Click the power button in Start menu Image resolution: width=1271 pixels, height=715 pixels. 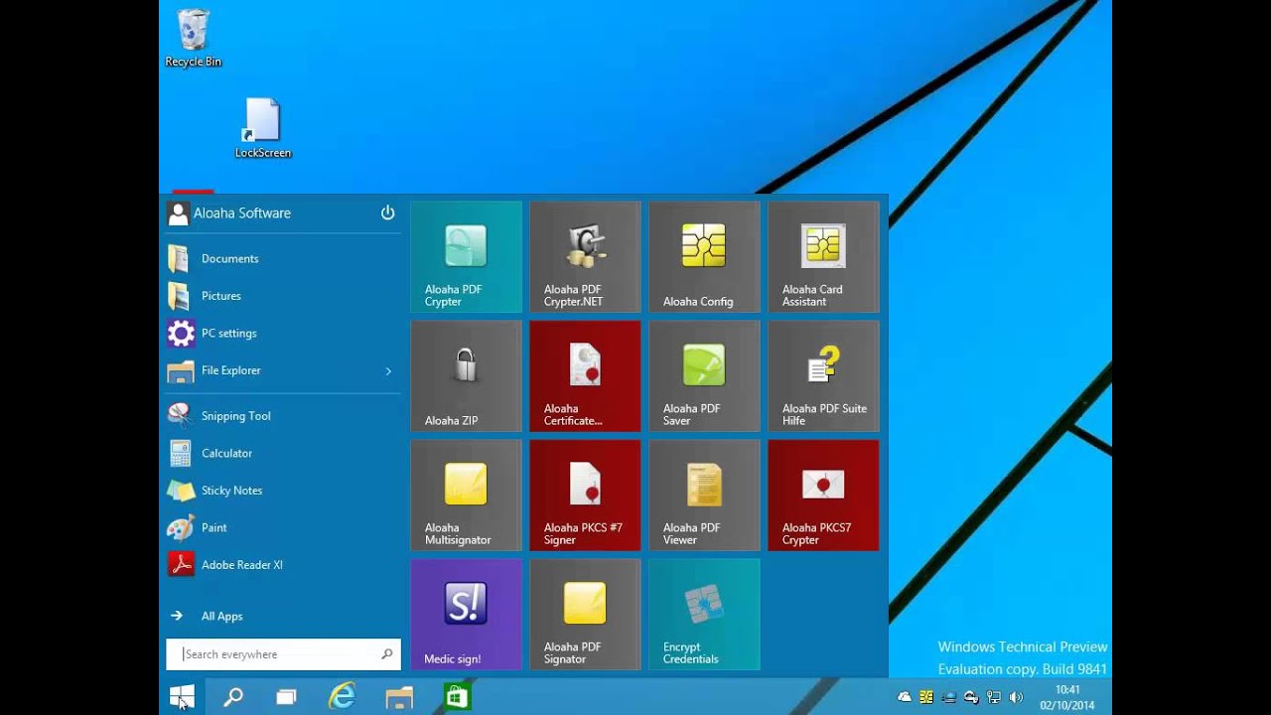coord(387,213)
